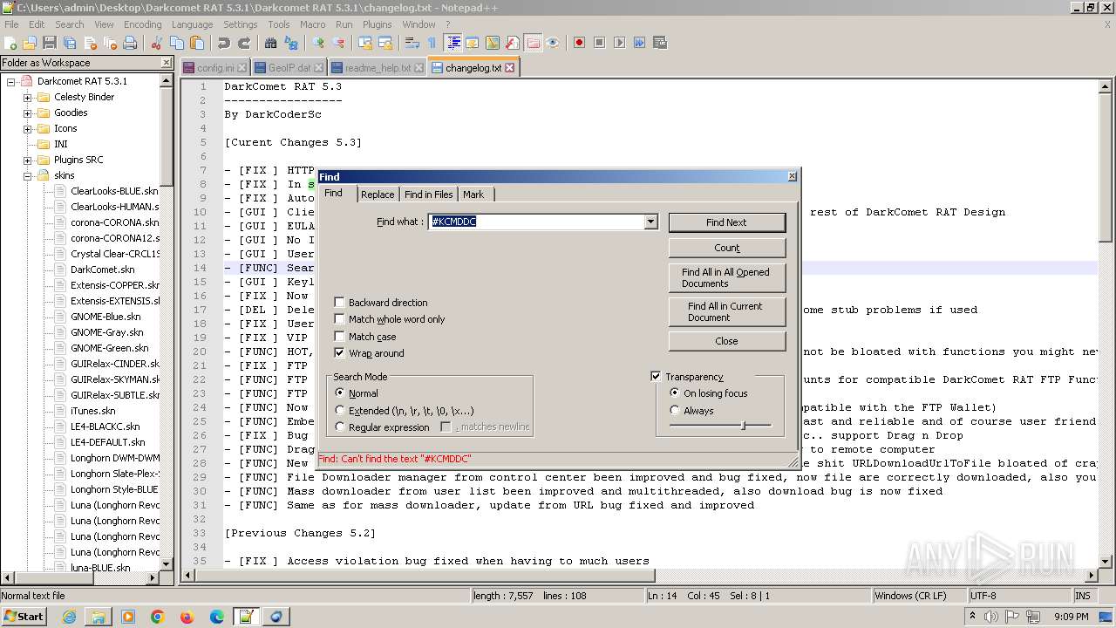Click the Find binoculars toolbar icon
This screenshot has width=1116, height=628.
271,43
